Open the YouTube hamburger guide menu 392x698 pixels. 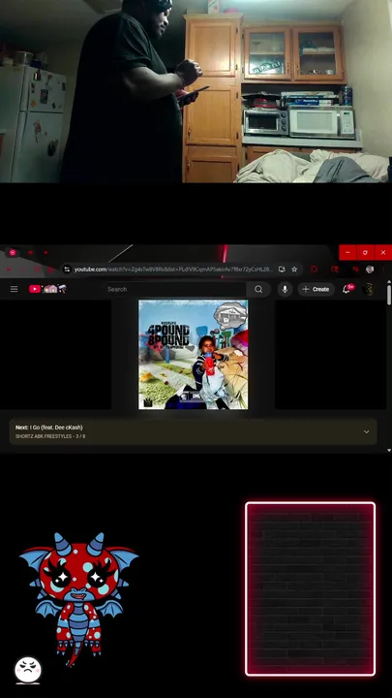pos(14,289)
